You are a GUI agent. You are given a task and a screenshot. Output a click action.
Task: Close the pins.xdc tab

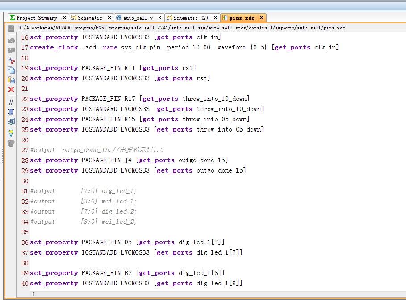(262, 17)
